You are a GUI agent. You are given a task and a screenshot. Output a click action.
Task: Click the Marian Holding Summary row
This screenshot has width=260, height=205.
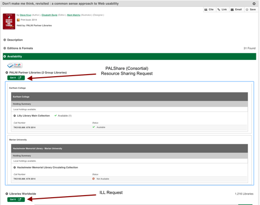tap(129, 155)
